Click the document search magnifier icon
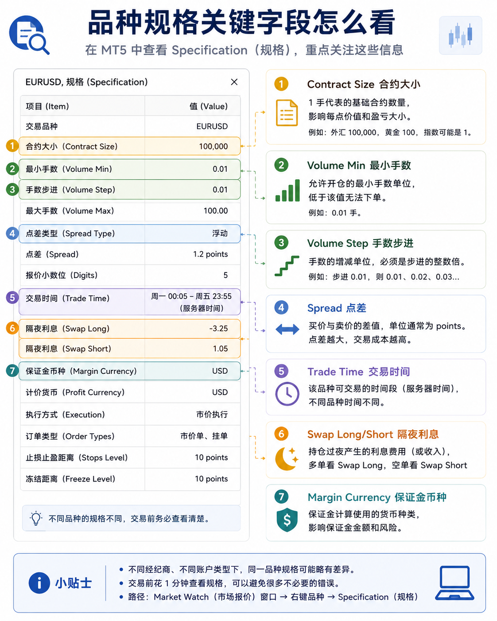This screenshot has width=497, height=621. (x=29, y=35)
